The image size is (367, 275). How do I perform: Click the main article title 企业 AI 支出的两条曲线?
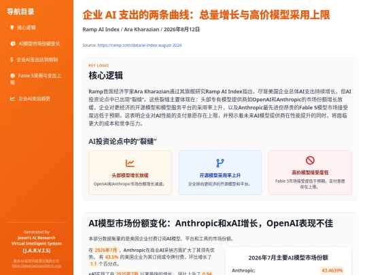[206, 15]
